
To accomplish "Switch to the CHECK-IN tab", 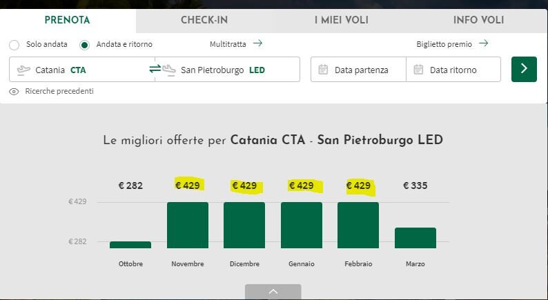I will pyautogui.click(x=204, y=20).
